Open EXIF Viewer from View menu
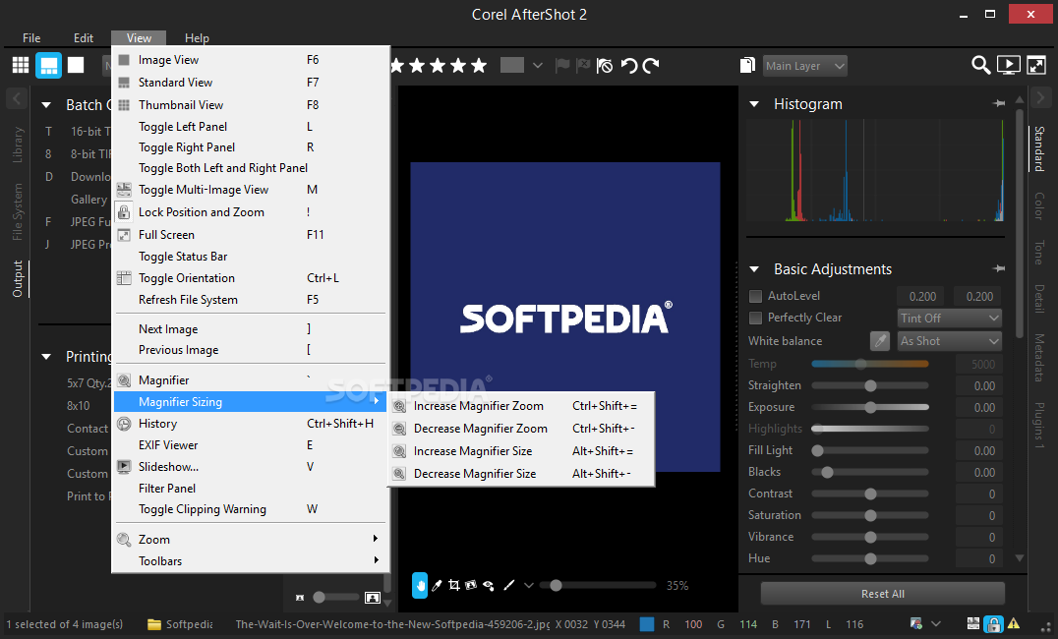This screenshot has height=639, width=1058. [252, 444]
